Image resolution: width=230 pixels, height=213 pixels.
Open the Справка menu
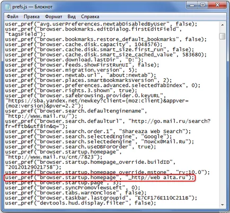(90, 17)
